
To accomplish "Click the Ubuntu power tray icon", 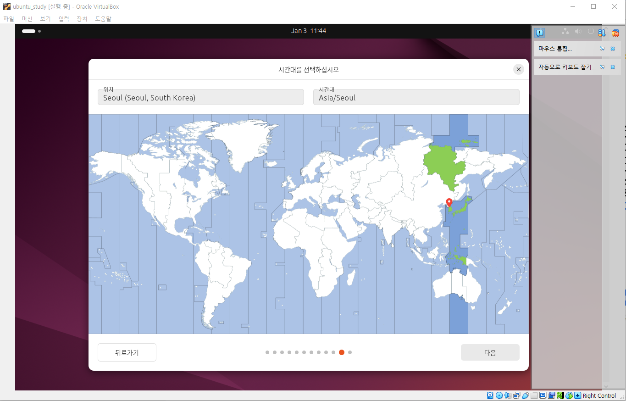I will [x=591, y=31].
